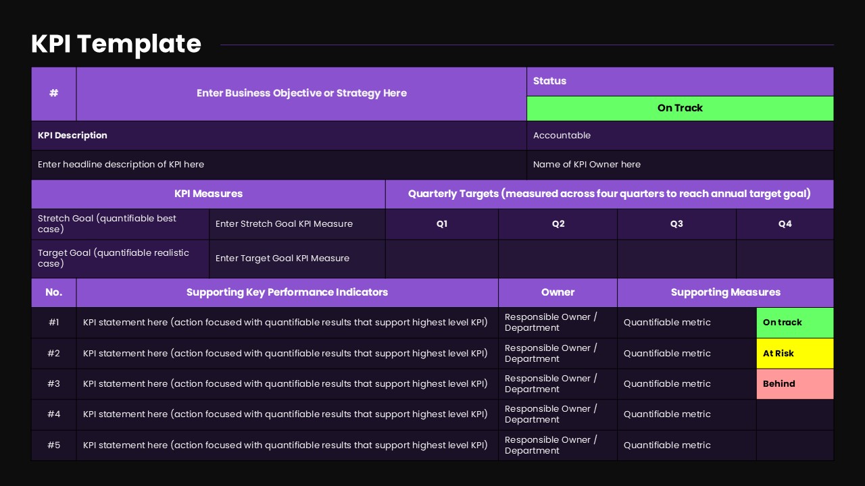Viewport: 865px width, 486px height.
Task: Click Quantifiable metric in row #2
Action: pos(667,353)
